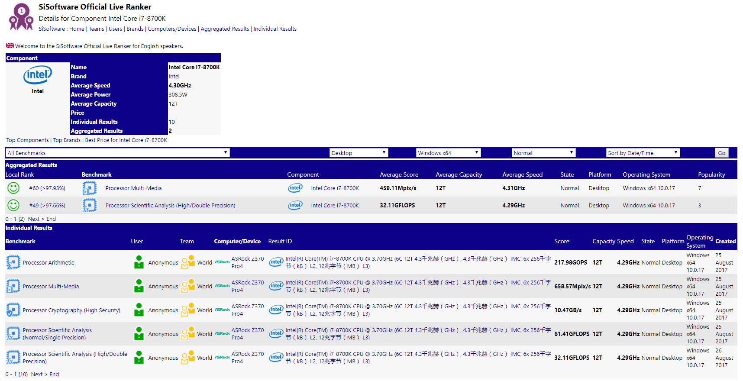Open the Top Components link
Screen dimensions: 743x381
click(27, 140)
